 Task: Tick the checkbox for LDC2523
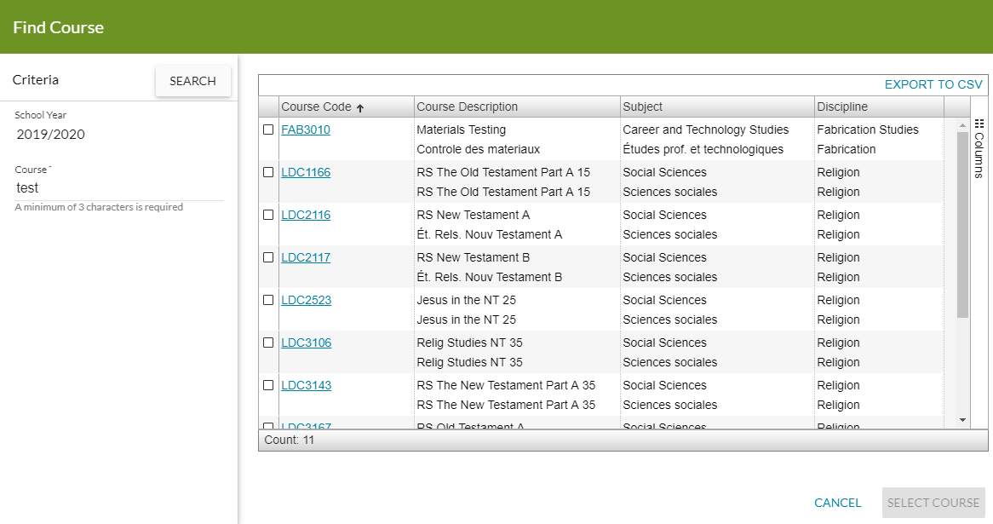(268, 300)
